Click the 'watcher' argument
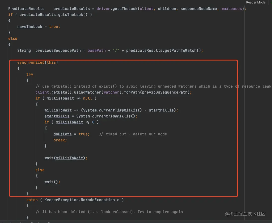 [111, 92]
